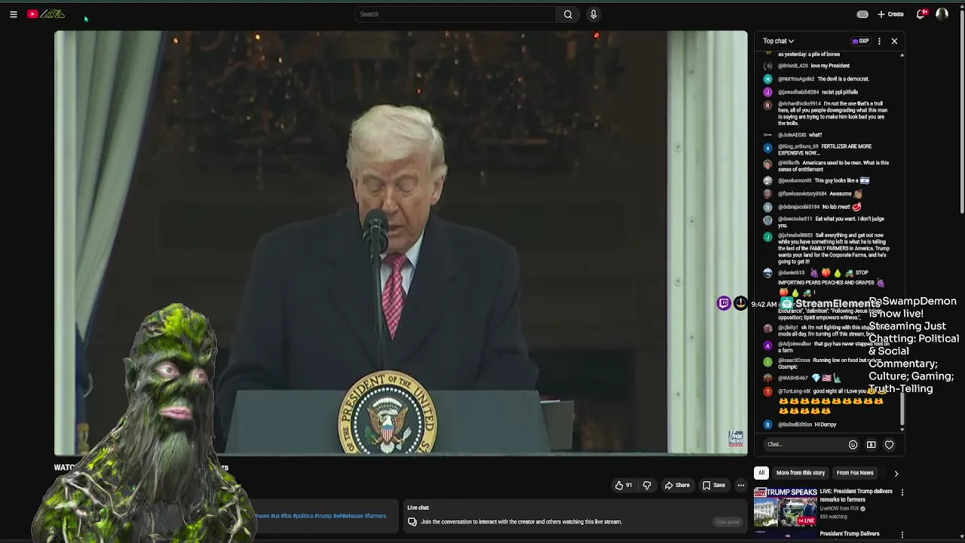Click avatar of @jawadhabib8284 in chat

click(x=767, y=92)
